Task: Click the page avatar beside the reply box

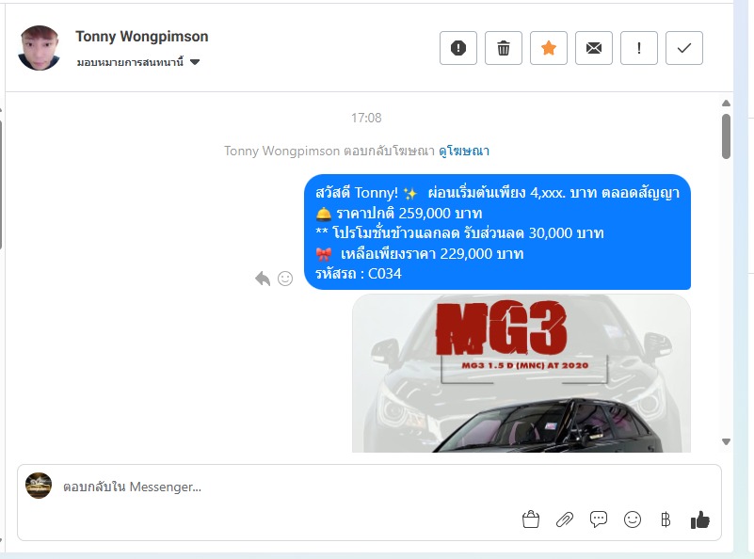Action: coord(39,486)
